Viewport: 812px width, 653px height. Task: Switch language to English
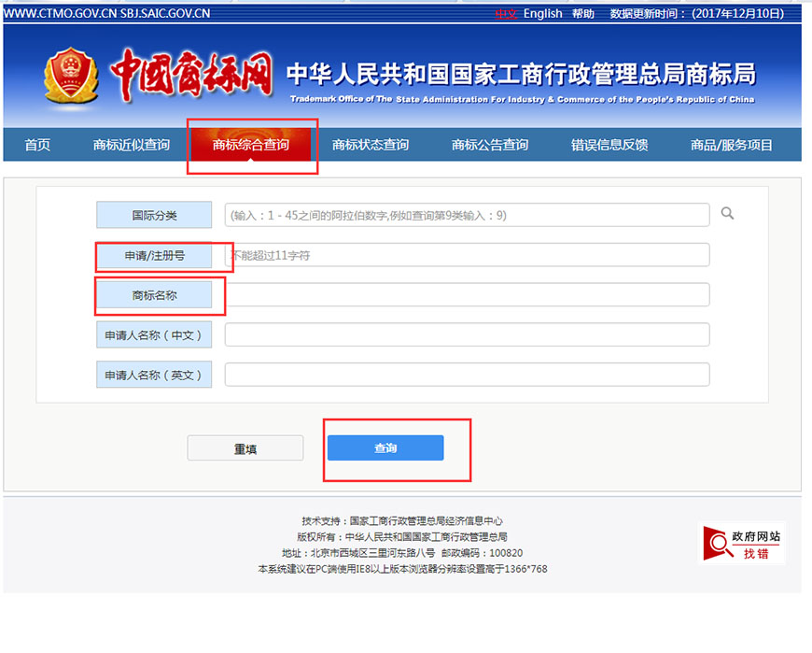(x=542, y=14)
